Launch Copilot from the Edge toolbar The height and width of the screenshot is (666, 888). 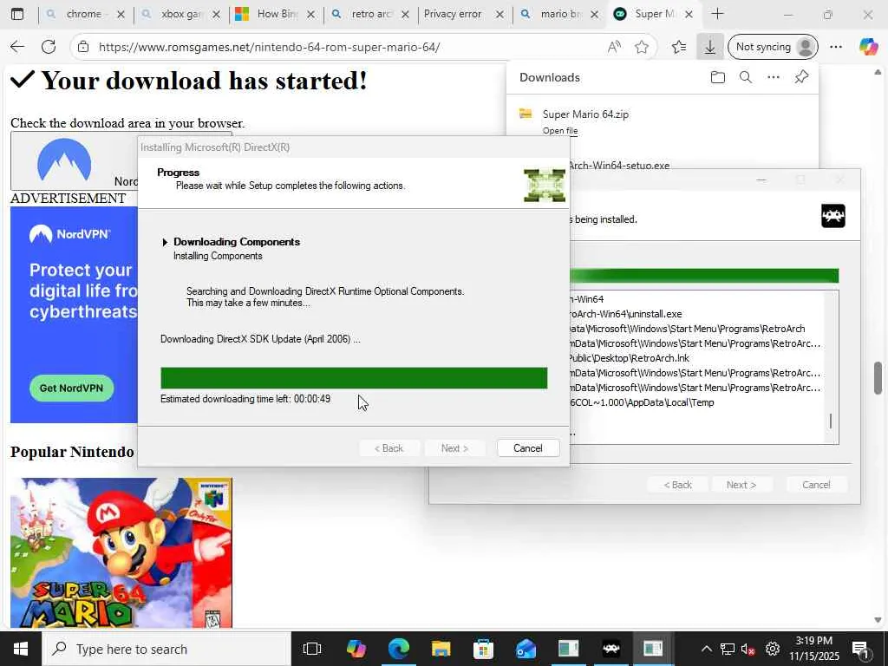pyautogui.click(x=868, y=47)
